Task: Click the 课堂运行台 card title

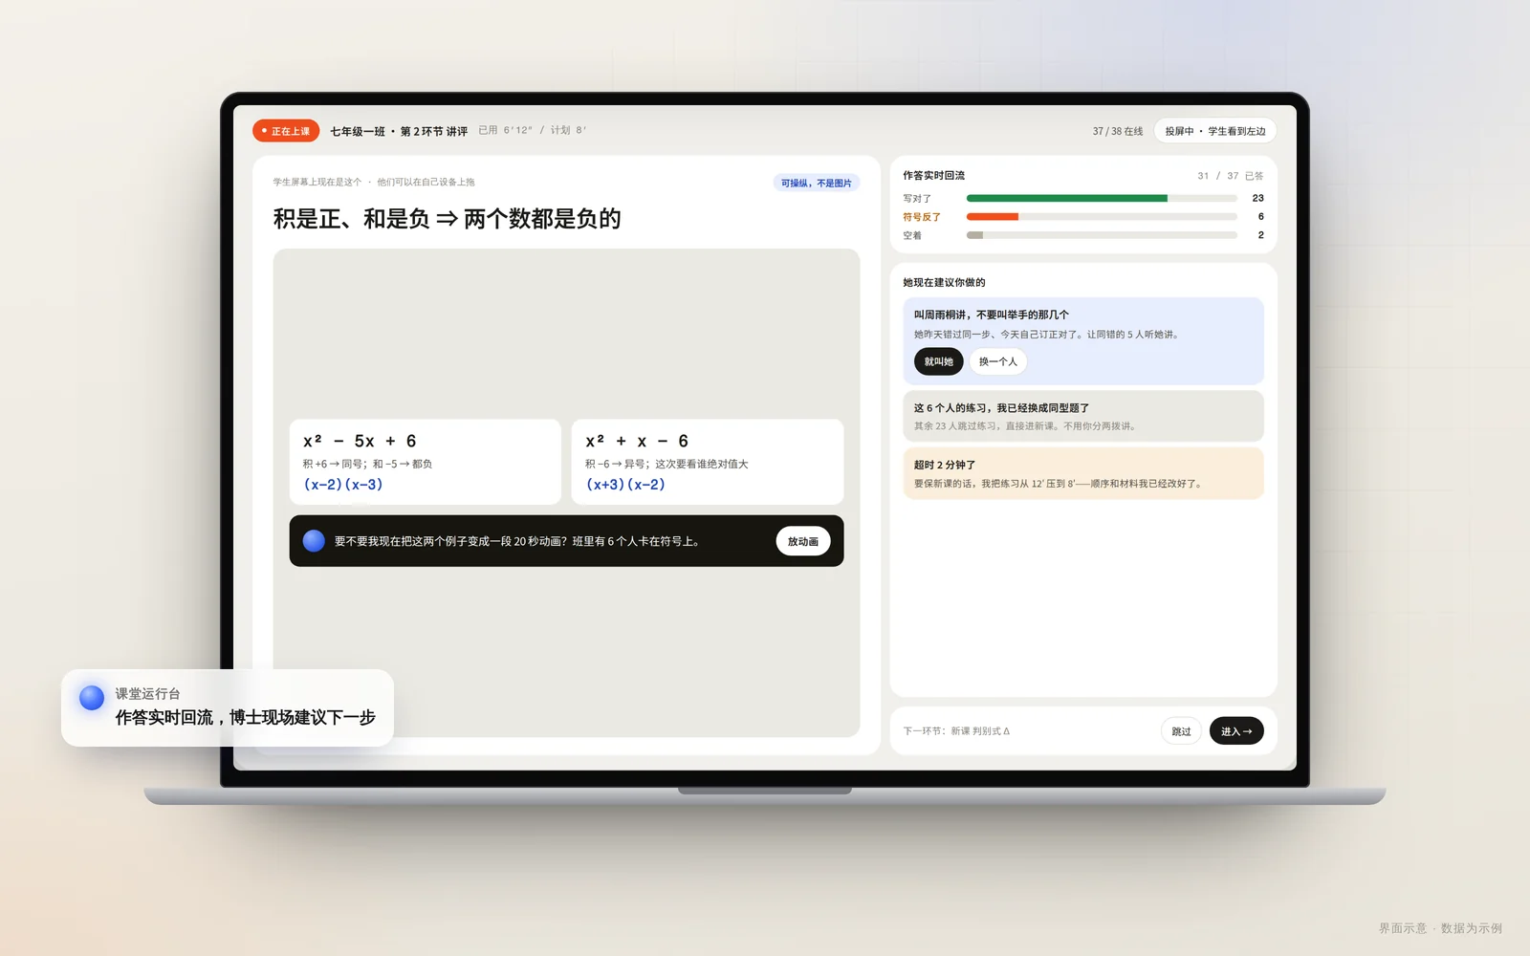Action: [x=147, y=694]
